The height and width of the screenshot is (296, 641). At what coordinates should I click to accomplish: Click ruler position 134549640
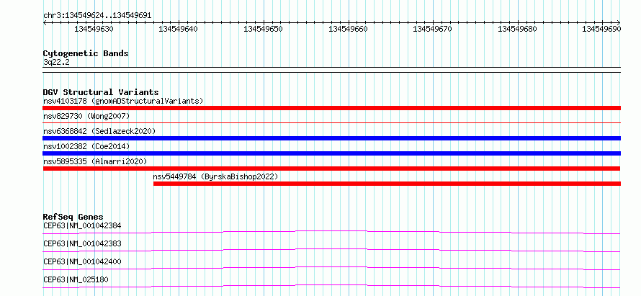(178, 29)
